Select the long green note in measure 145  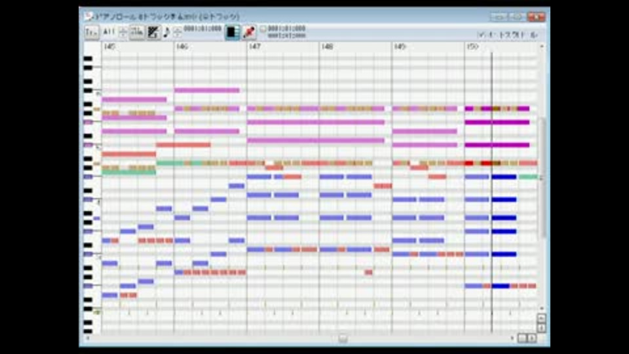129,172
